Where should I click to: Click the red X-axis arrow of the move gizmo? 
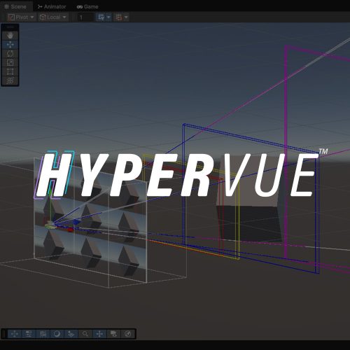(70, 230)
